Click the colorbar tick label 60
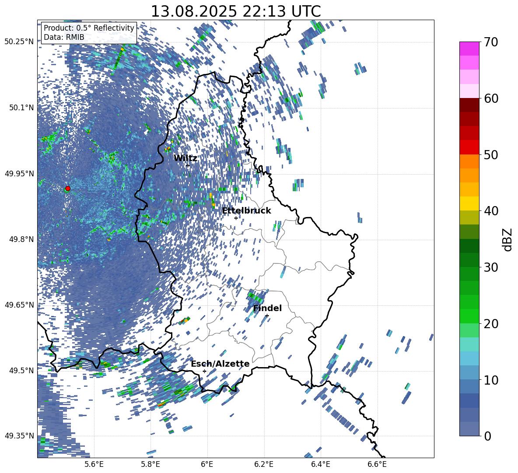The width and height of the screenshot is (518, 473). coord(491,98)
